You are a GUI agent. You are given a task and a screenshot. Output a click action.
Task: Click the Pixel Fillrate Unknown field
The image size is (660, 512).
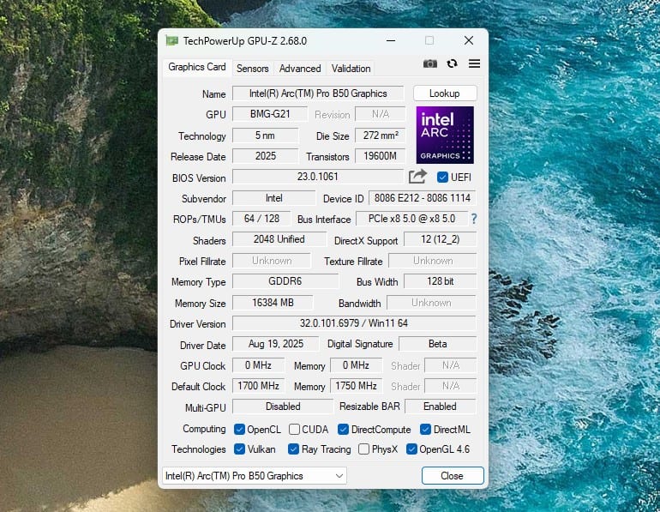click(x=272, y=261)
